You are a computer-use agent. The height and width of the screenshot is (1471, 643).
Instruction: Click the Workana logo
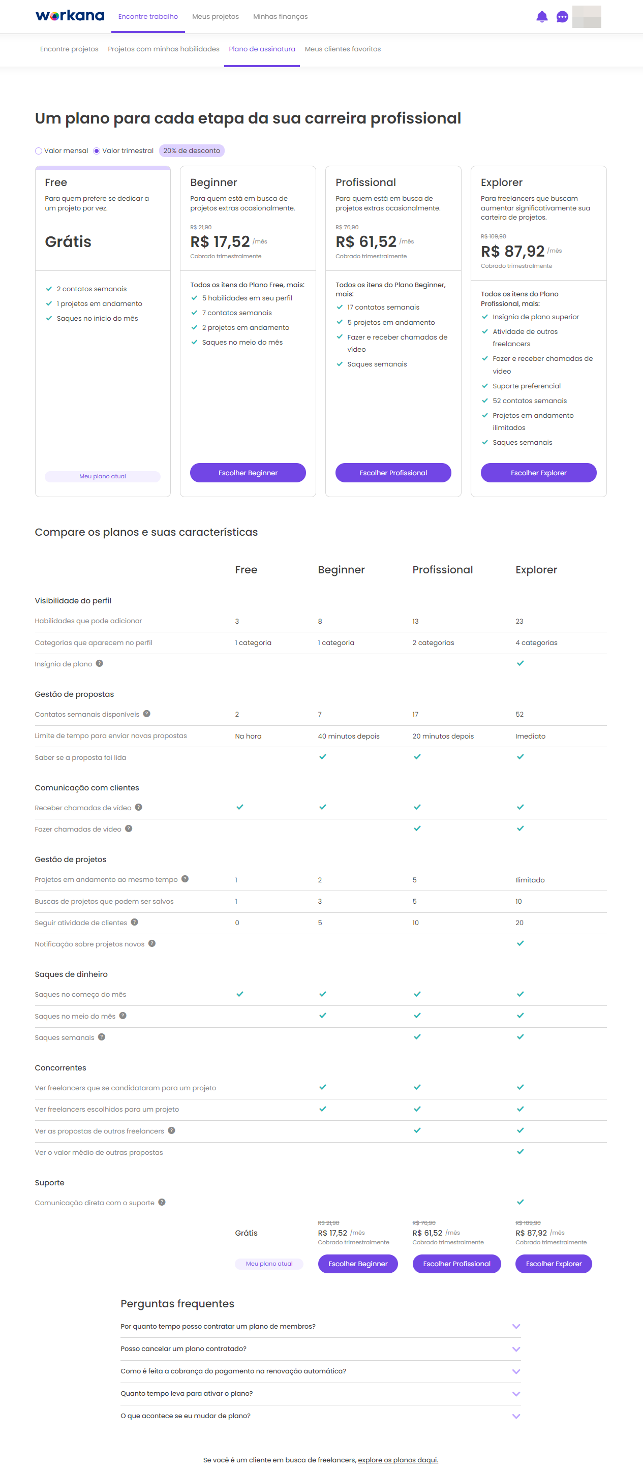pyautogui.click(x=70, y=16)
